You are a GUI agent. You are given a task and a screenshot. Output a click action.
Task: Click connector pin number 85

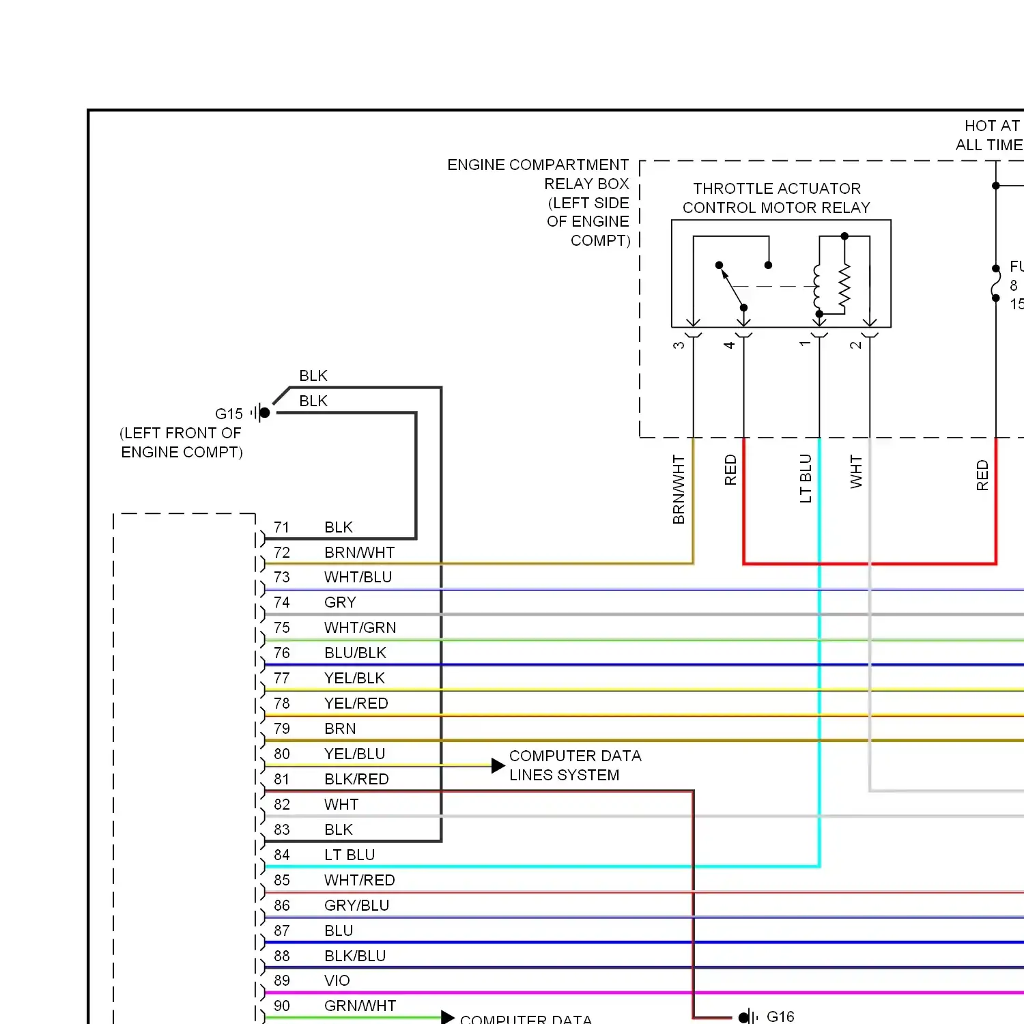(282, 880)
